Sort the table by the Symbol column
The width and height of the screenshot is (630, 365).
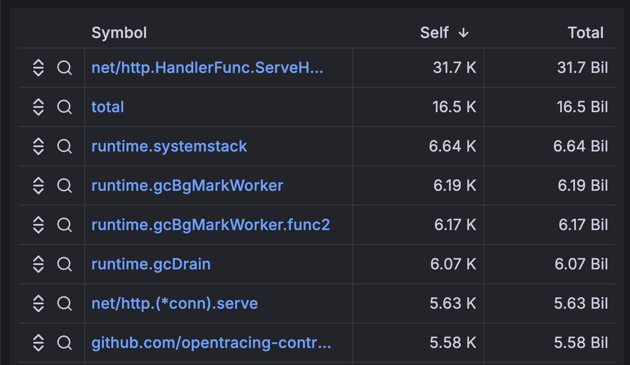pyautogui.click(x=119, y=32)
